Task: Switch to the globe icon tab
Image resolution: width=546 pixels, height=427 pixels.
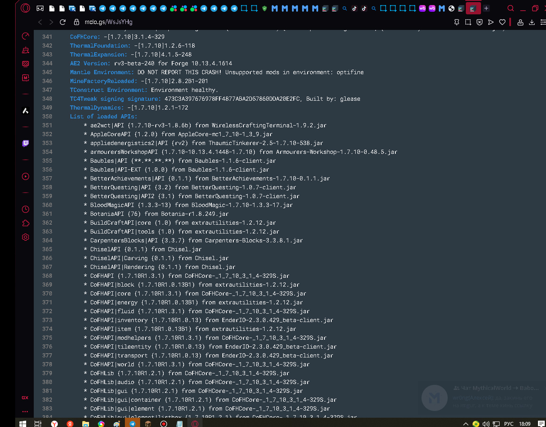Action: tap(451, 8)
